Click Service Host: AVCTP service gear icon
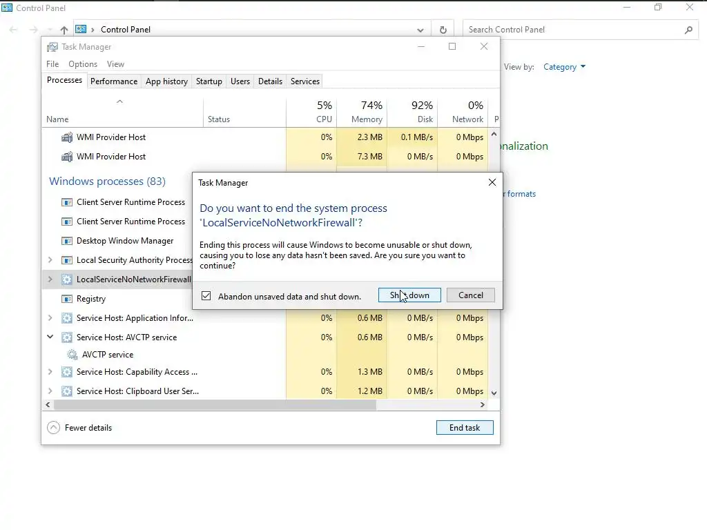 pyautogui.click(x=67, y=337)
